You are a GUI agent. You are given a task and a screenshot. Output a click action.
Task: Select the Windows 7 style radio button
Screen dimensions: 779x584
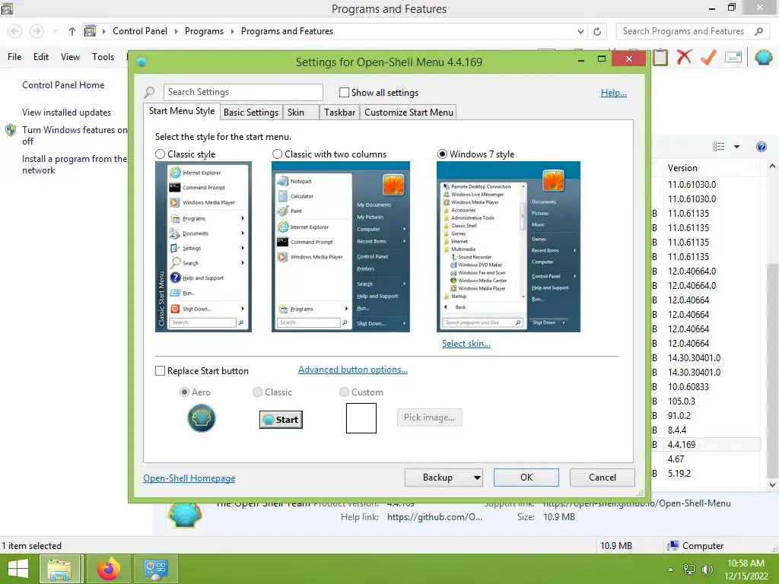pyautogui.click(x=442, y=154)
